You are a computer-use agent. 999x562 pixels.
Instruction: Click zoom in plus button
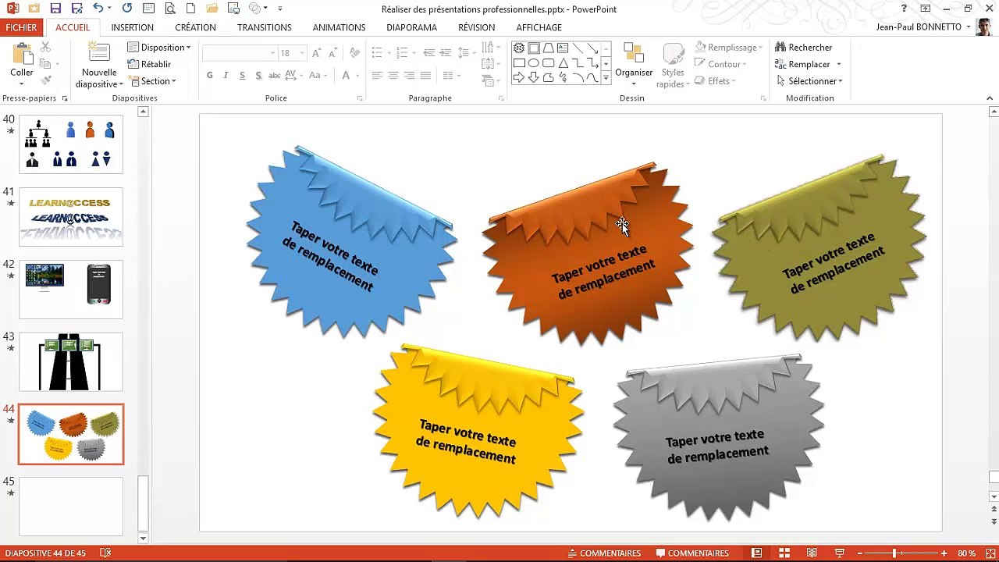coord(944,553)
